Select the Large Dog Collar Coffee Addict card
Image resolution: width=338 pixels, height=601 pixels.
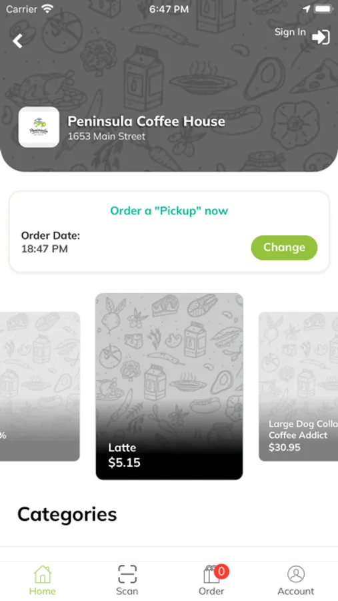coord(299,387)
